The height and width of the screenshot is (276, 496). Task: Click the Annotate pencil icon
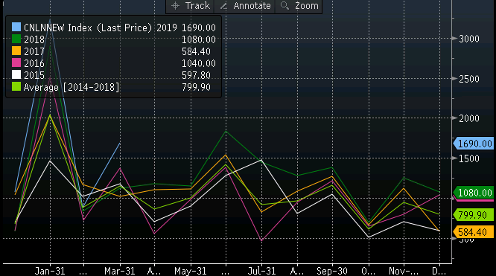point(223,6)
